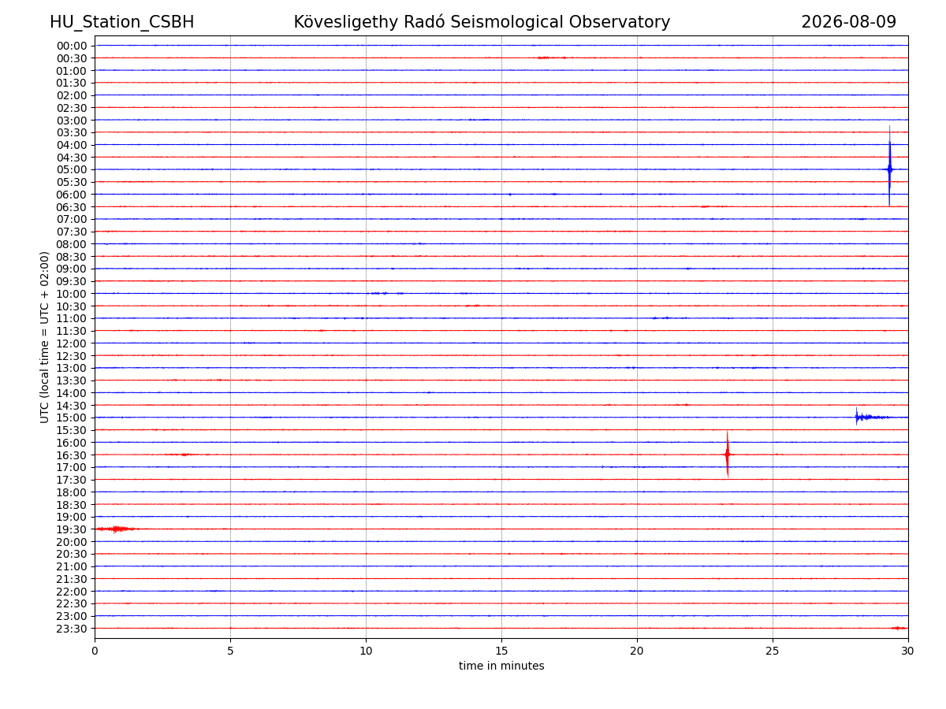
Task: Click the 10:00 time label
Action: [x=72, y=294]
